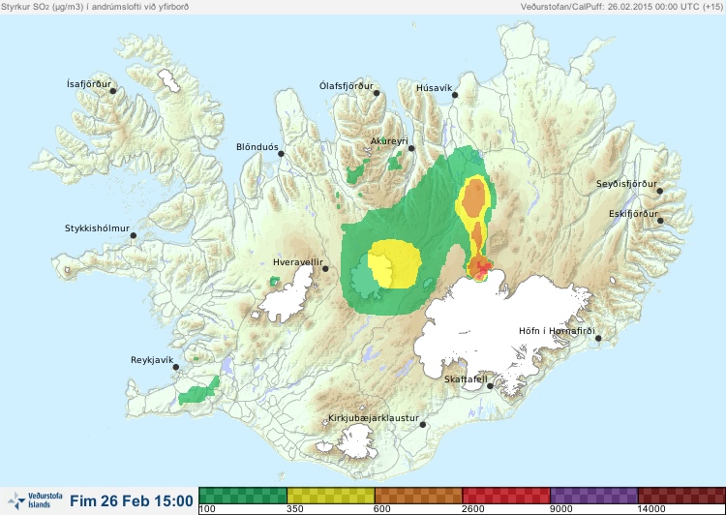This screenshot has width=726, height=515.
Task: Click the green SO2 patch southeast of Reykjavík
Action: (199, 391)
